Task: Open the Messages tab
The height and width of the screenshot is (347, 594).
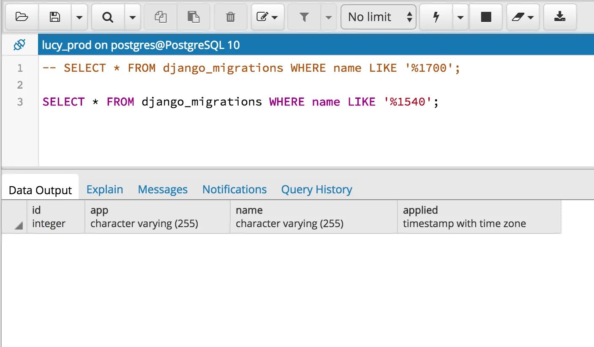Action: click(x=163, y=190)
